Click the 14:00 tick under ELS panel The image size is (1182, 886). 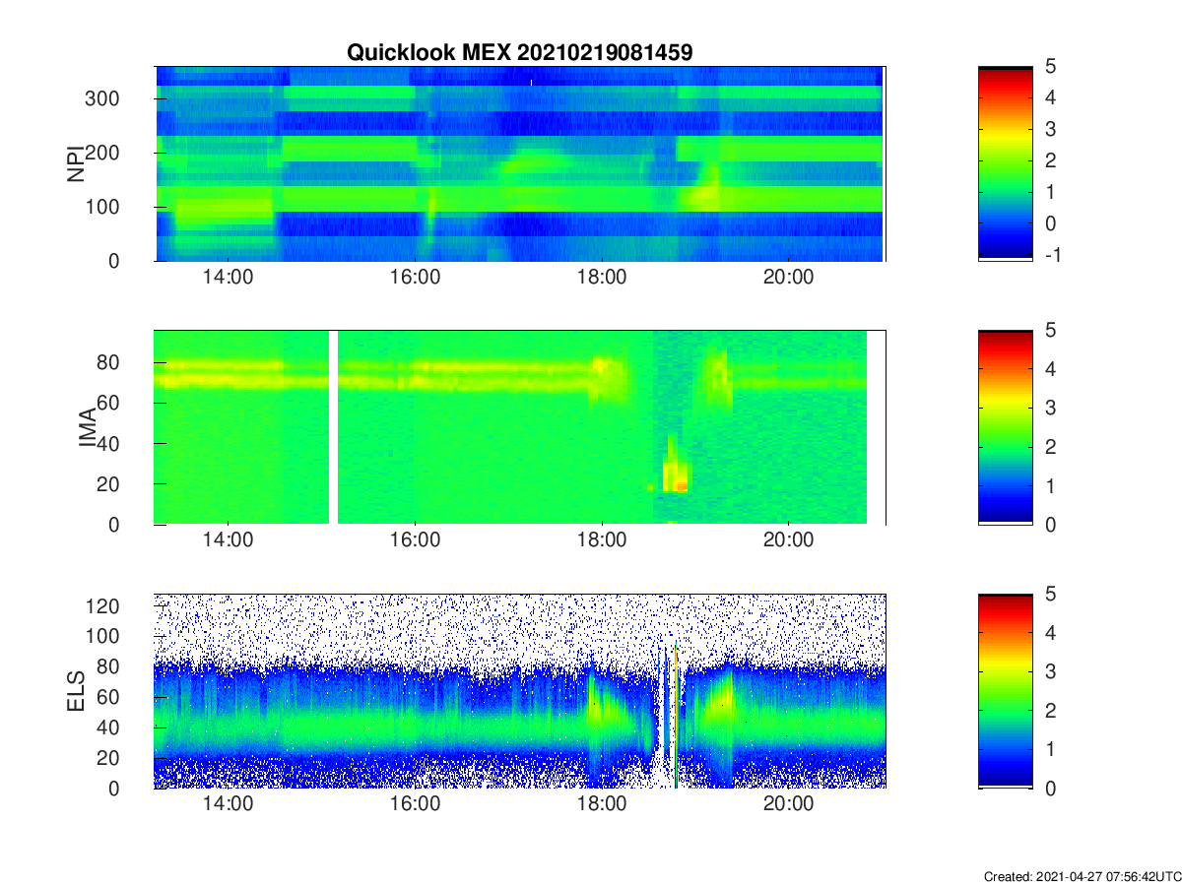pos(229,805)
